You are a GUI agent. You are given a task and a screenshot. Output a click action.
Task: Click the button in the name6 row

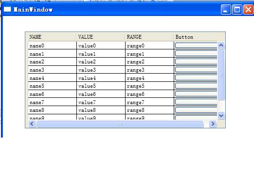[196, 94]
